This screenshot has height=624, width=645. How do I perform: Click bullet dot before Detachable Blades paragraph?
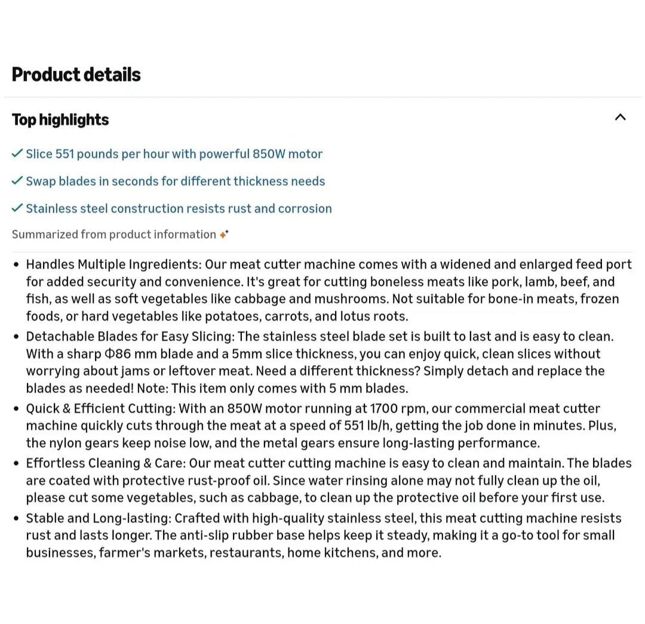[16, 337]
